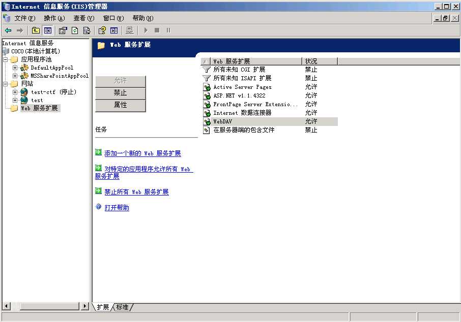Click the test-ctf website globe icon
461x322 pixels.
pos(24,92)
